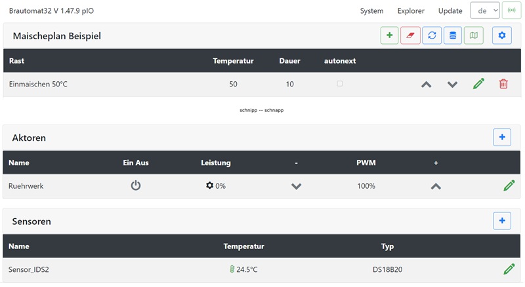Open the Explorer menu
This screenshot has width=525, height=287.
[x=411, y=11]
